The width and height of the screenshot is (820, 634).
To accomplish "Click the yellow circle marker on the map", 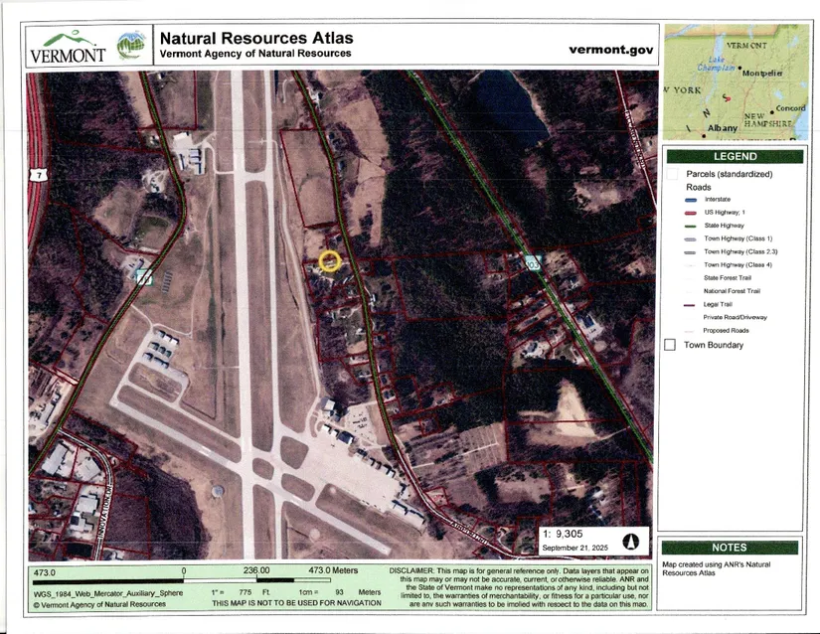I will tap(331, 261).
